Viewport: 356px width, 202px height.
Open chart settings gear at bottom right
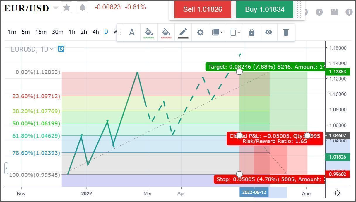tap(337, 193)
